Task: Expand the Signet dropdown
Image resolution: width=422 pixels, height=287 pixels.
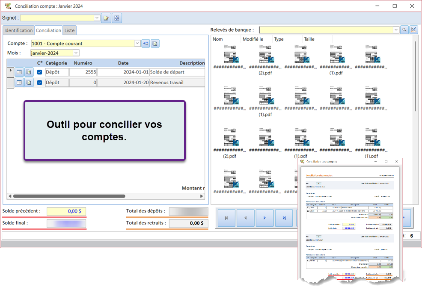Action: 97,18
